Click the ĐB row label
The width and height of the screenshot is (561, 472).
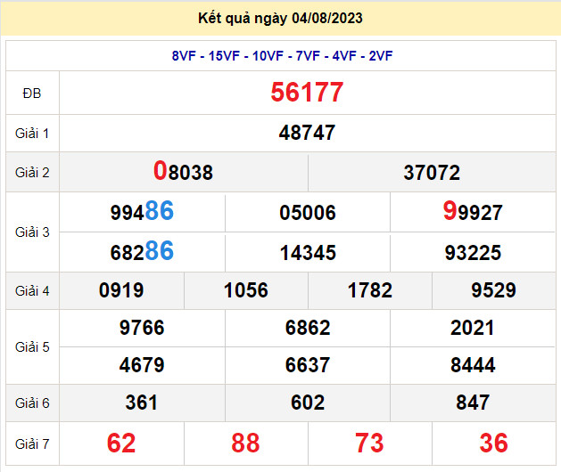coord(32,94)
